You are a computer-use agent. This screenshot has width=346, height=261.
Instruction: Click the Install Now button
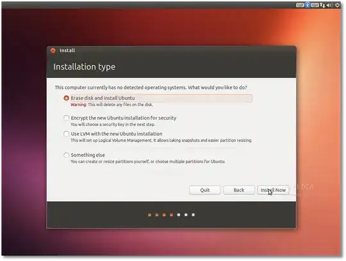[273, 190]
